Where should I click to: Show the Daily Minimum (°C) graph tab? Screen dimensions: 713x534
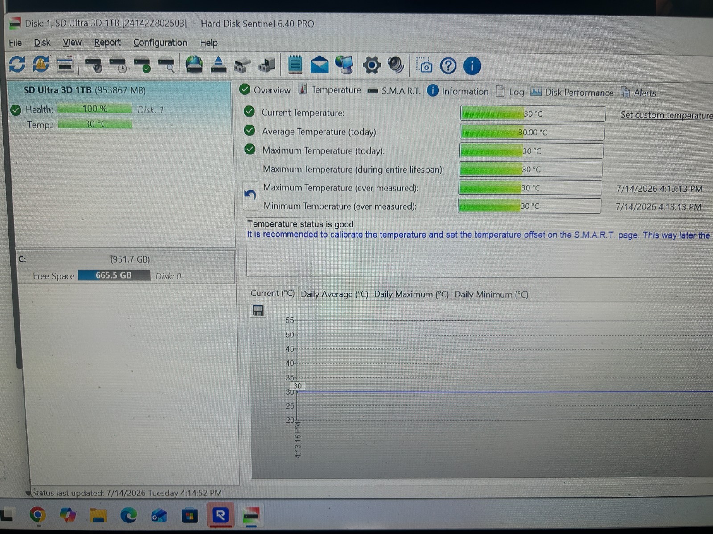(x=491, y=295)
